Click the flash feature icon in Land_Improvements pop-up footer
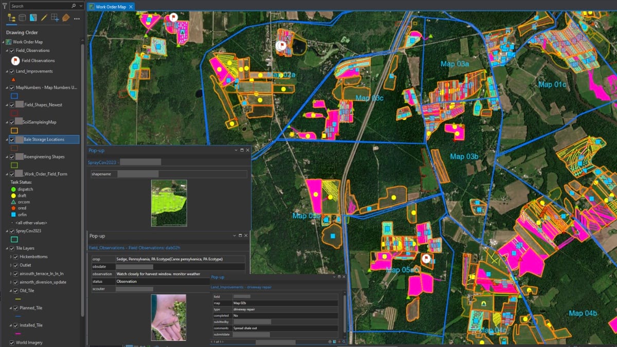The height and width of the screenshot is (347, 617). click(339, 341)
